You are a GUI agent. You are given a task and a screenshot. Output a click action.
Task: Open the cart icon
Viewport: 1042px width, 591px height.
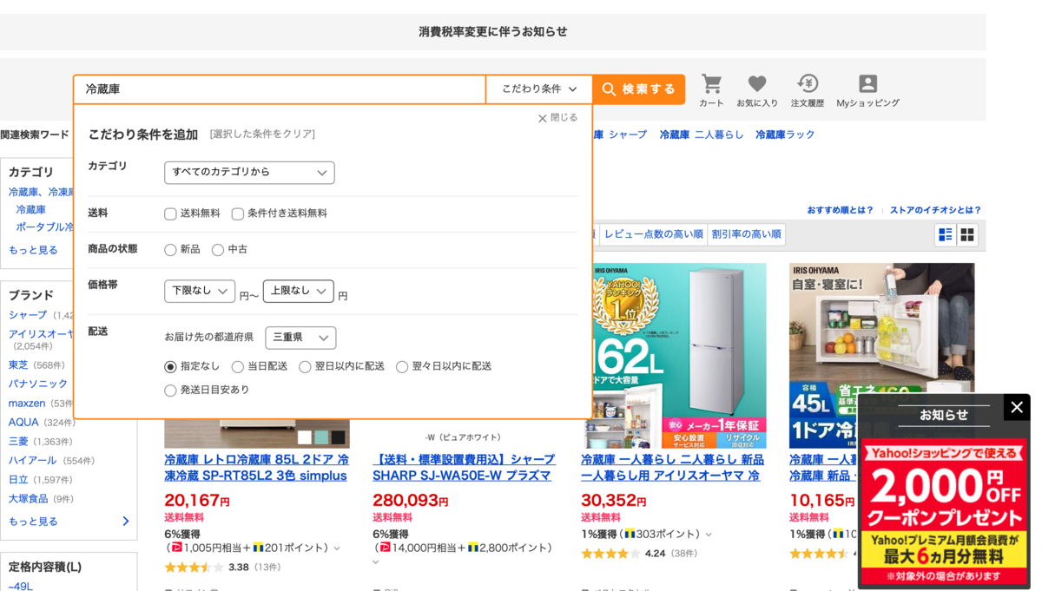(711, 90)
